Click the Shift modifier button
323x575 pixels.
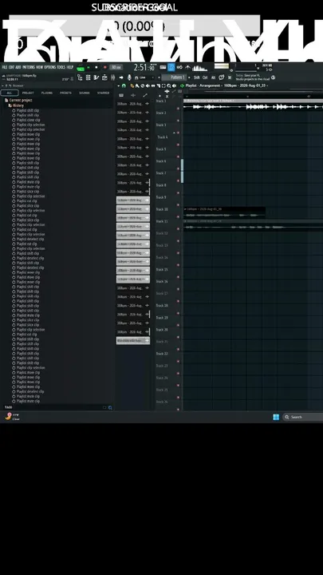pos(197,77)
